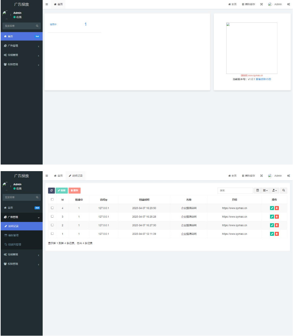
Task: Open the 查看更新内容 link beside v1.0.1
Action: coord(263,79)
